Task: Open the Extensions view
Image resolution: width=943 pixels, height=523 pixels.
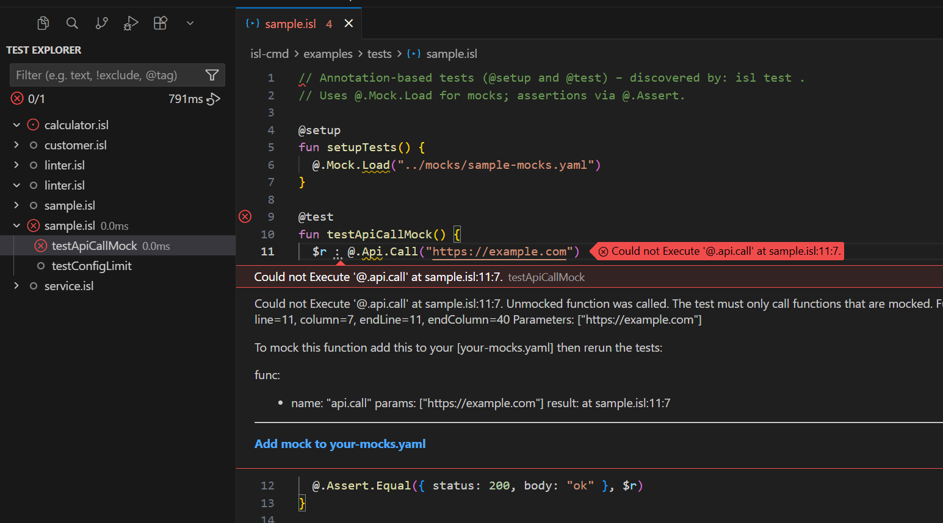Action: (160, 23)
